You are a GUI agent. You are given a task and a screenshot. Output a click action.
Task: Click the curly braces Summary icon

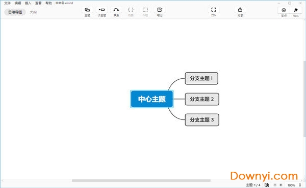tap(131, 10)
